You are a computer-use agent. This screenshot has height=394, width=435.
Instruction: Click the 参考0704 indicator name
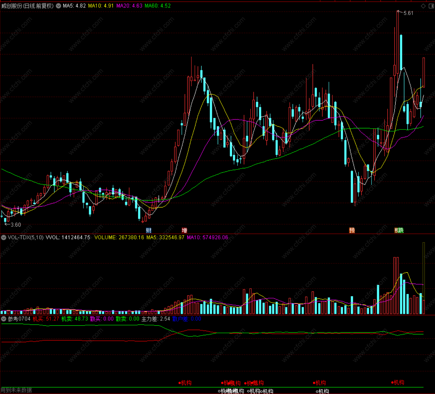[x=19, y=319]
